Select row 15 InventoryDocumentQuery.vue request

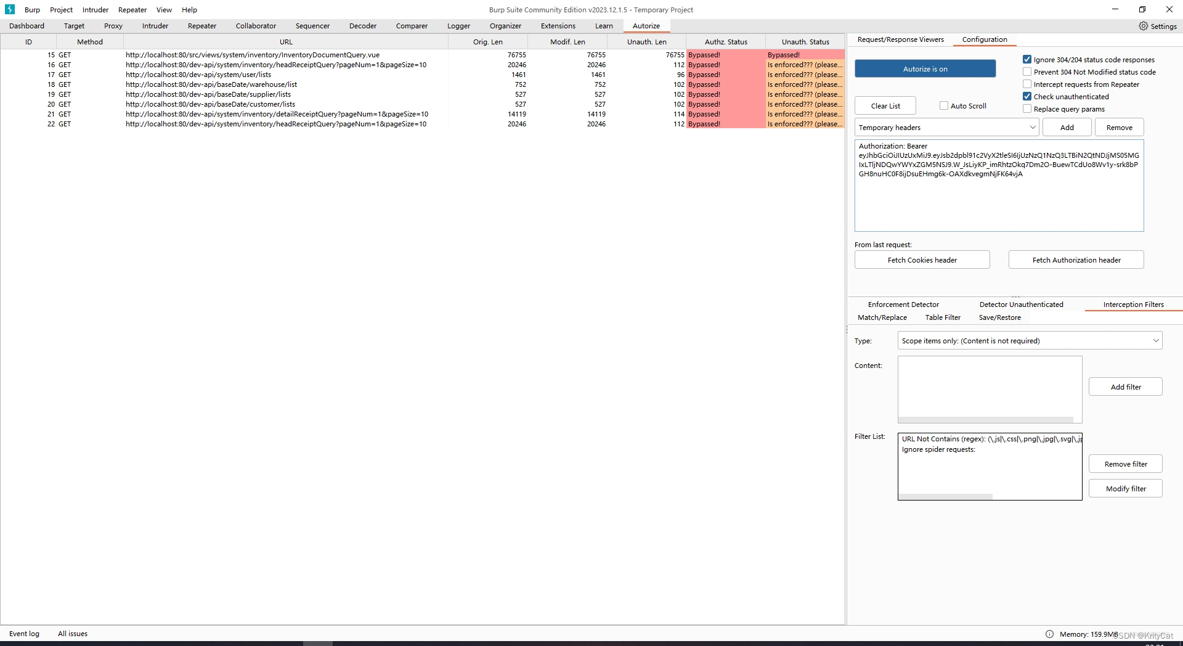coord(422,55)
